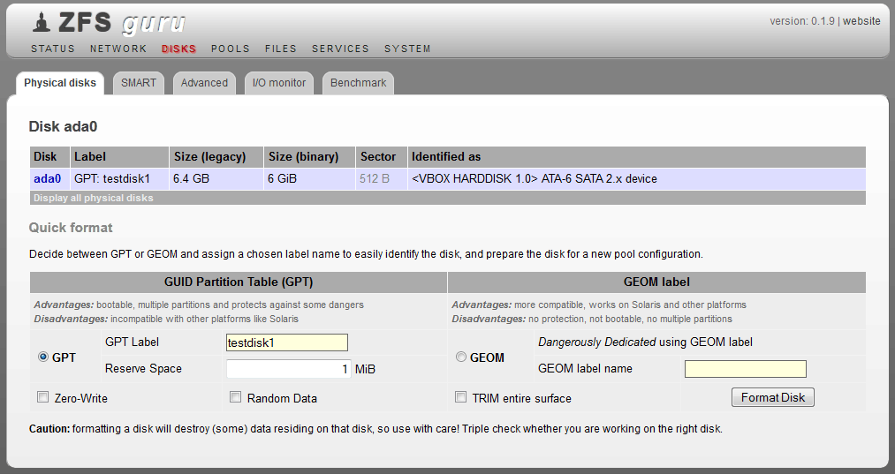Enable the Zero-Write checkbox
The width and height of the screenshot is (895, 474).
43,397
